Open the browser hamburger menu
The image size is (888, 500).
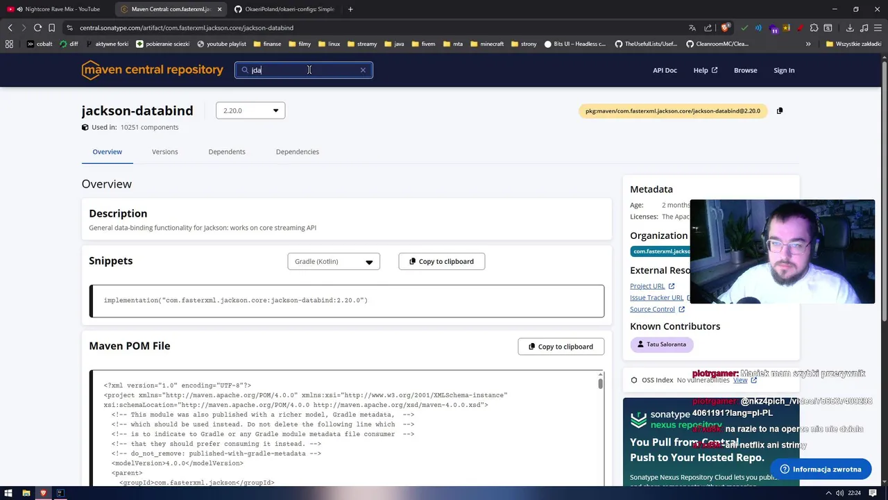878,28
